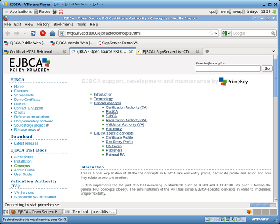Click the Firefox back arrow button
The width and height of the screenshot is (280, 224).
pos(8,33)
